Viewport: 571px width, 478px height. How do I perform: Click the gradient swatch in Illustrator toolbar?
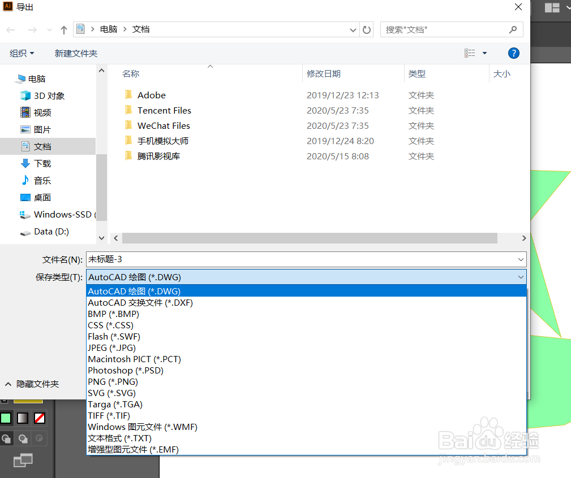coord(23,418)
